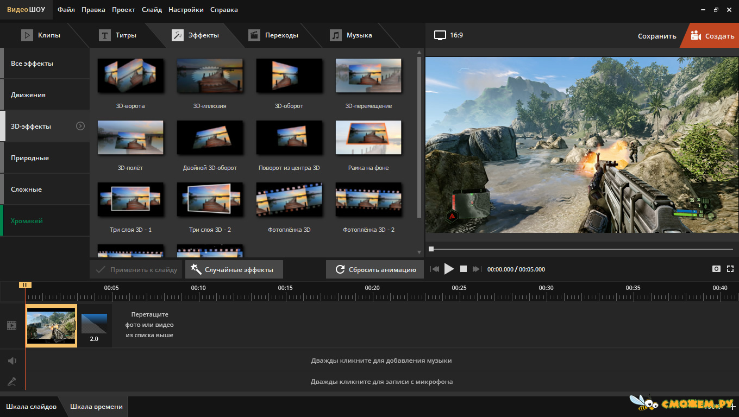Choose the Фотоплёнка 3D - 2 effect

368,199
